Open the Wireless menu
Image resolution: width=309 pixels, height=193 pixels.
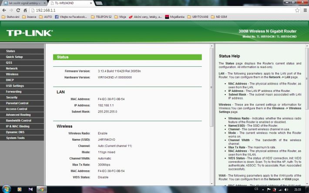pos(22,74)
